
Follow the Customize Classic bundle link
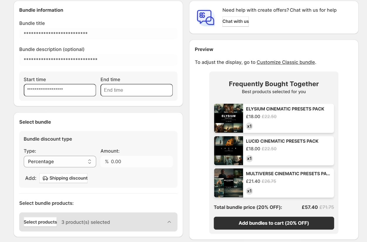tap(286, 62)
